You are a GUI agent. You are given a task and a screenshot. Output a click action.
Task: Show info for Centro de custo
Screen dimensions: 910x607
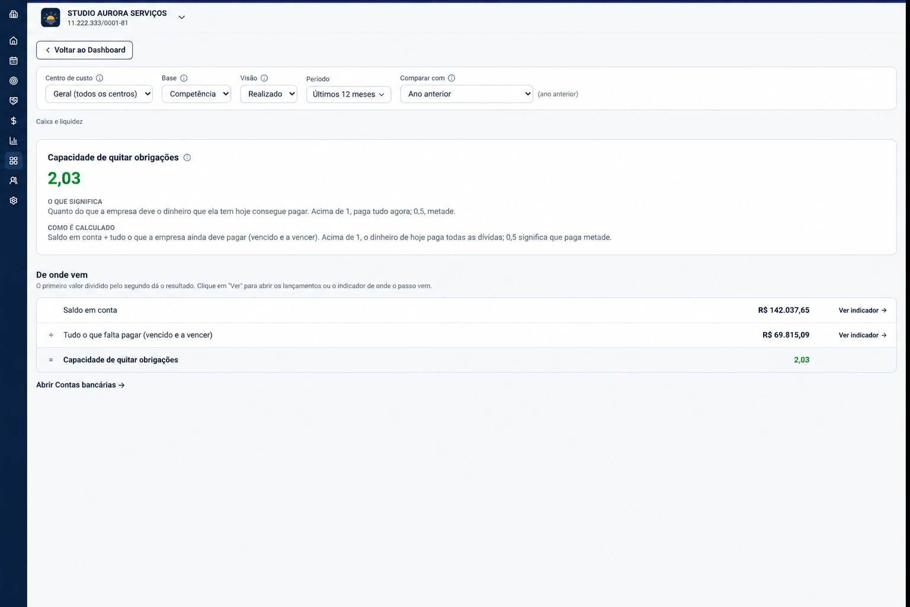(x=100, y=78)
